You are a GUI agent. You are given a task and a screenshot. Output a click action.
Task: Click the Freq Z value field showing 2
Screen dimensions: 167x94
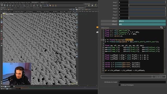tap(123, 15)
